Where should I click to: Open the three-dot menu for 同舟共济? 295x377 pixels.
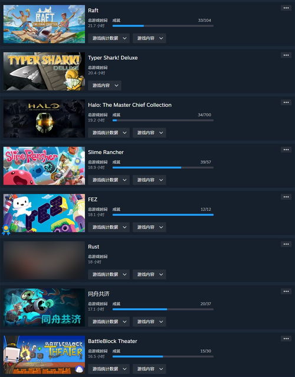286,291
